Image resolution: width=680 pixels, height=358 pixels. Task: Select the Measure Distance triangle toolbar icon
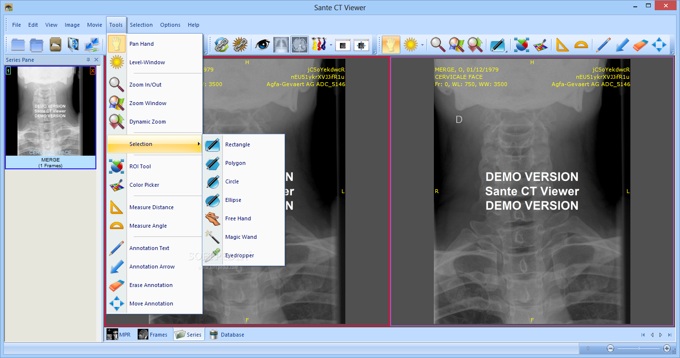point(562,45)
